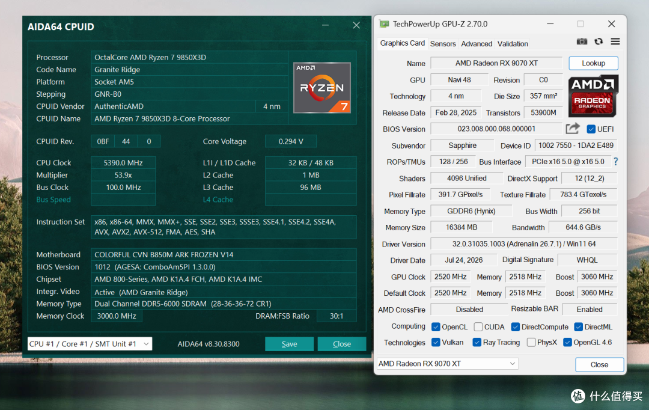This screenshot has width=649, height=410.
Task: Click the Transistors value 53900M
Action: click(x=543, y=112)
